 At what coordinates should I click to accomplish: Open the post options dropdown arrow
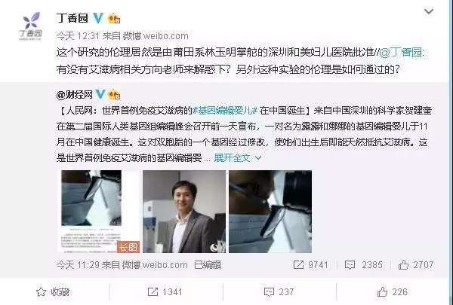pyautogui.click(x=428, y=11)
